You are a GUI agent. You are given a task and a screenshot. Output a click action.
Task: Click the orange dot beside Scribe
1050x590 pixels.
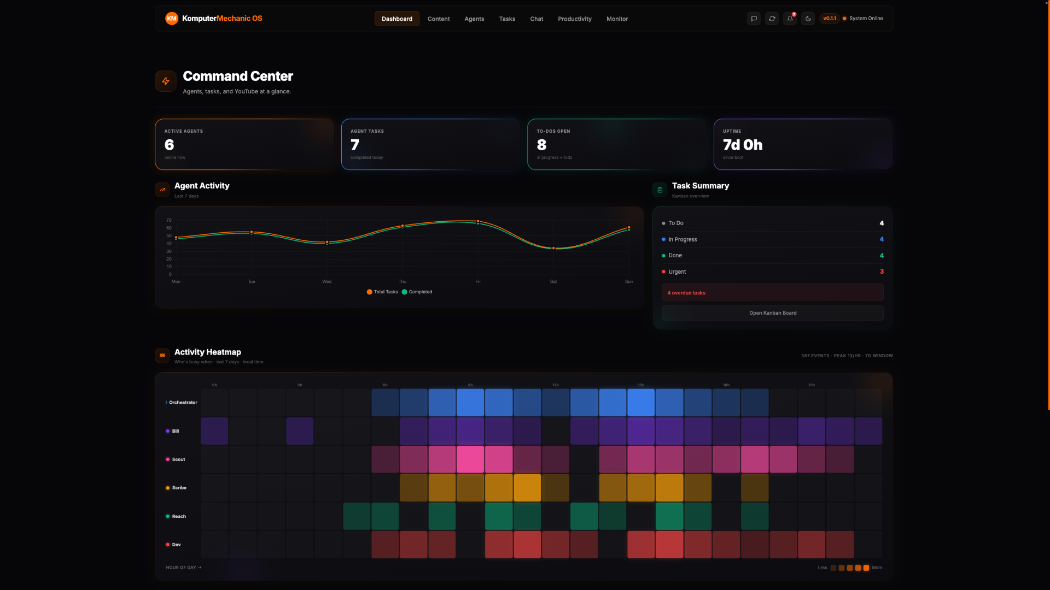[167, 488]
